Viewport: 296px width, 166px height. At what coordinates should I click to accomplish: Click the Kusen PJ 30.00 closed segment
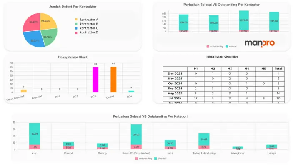(x=136, y=134)
